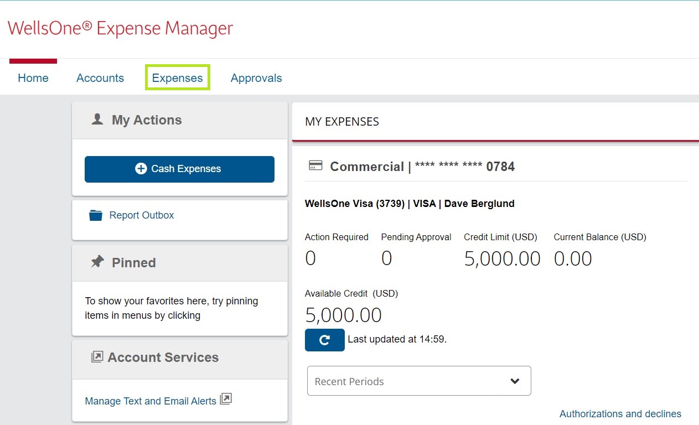Click the Cash Expenses button

179,169
